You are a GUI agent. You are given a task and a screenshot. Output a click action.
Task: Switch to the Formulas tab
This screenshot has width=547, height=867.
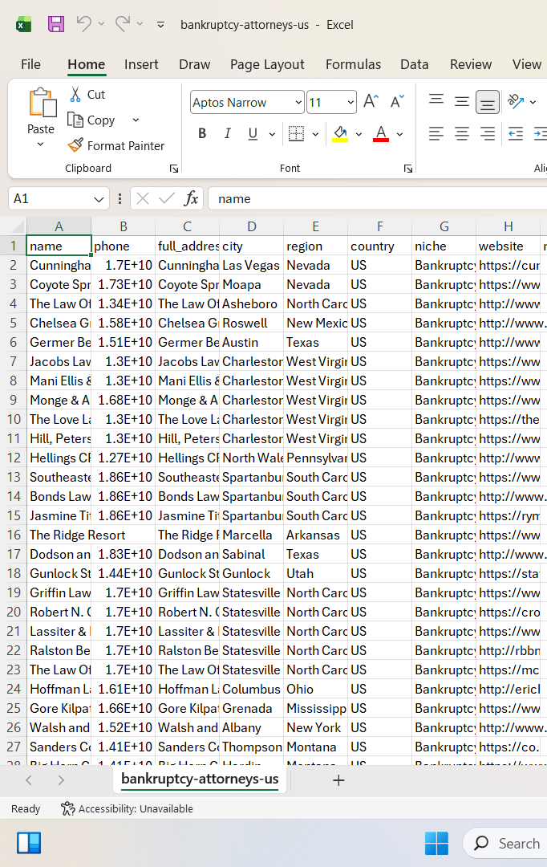353,64
